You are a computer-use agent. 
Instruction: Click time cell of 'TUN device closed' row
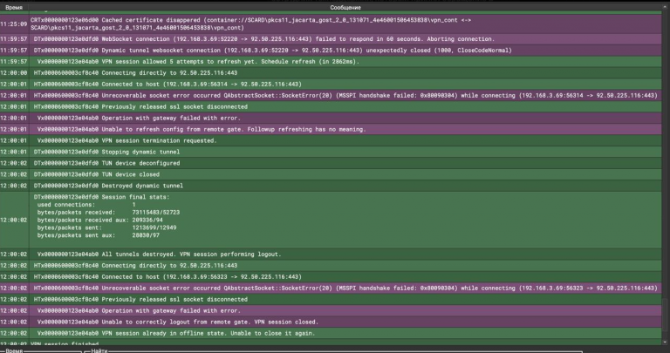coord(14,174)
